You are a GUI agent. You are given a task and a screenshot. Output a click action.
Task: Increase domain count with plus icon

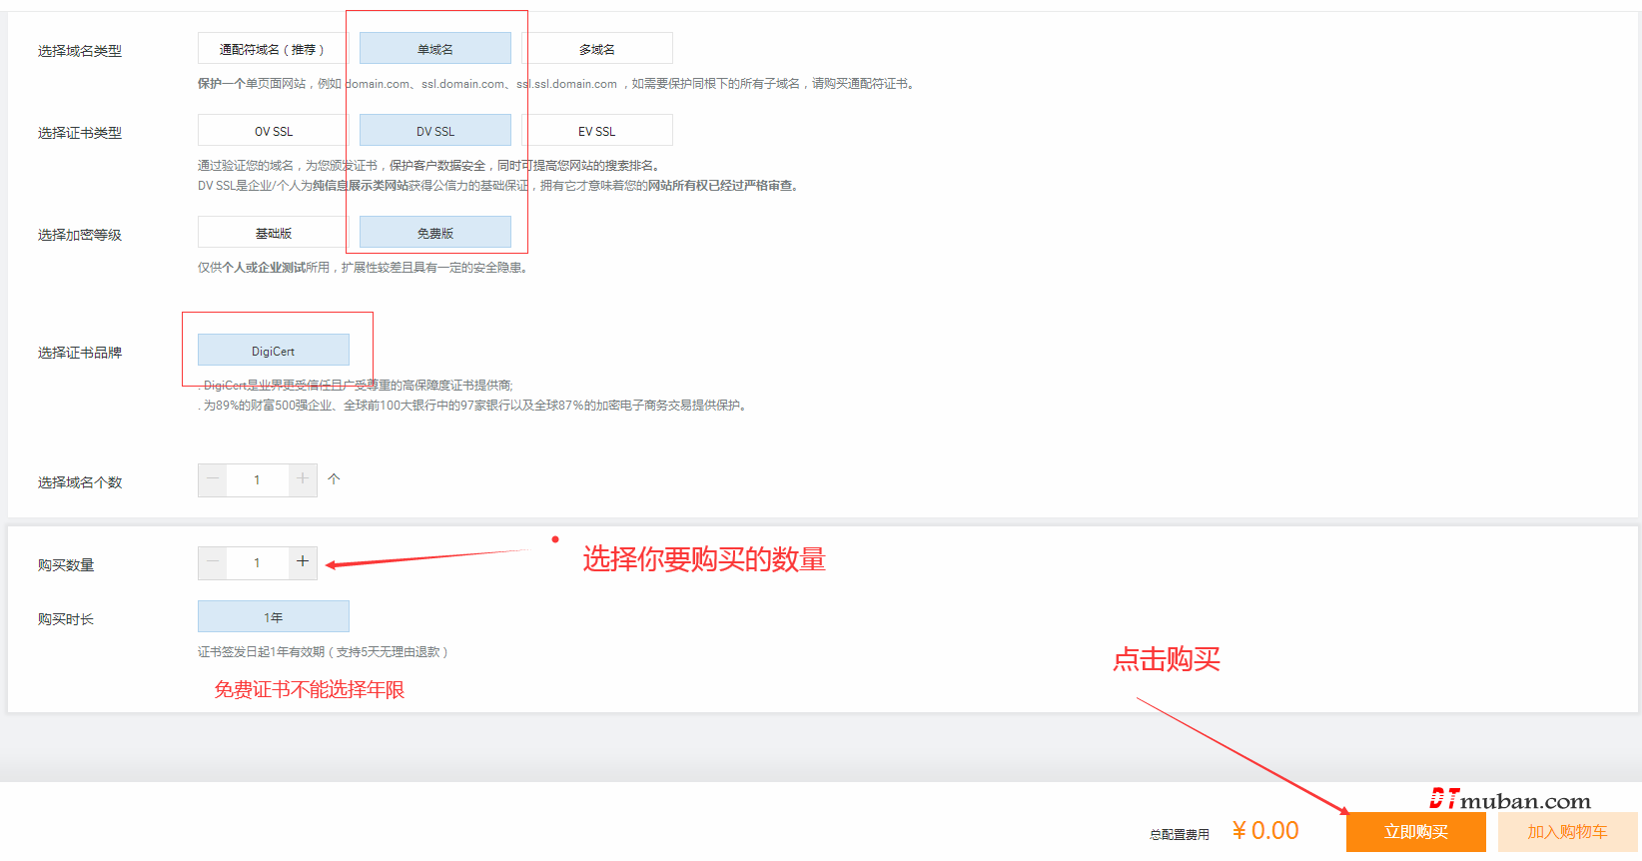303,479
